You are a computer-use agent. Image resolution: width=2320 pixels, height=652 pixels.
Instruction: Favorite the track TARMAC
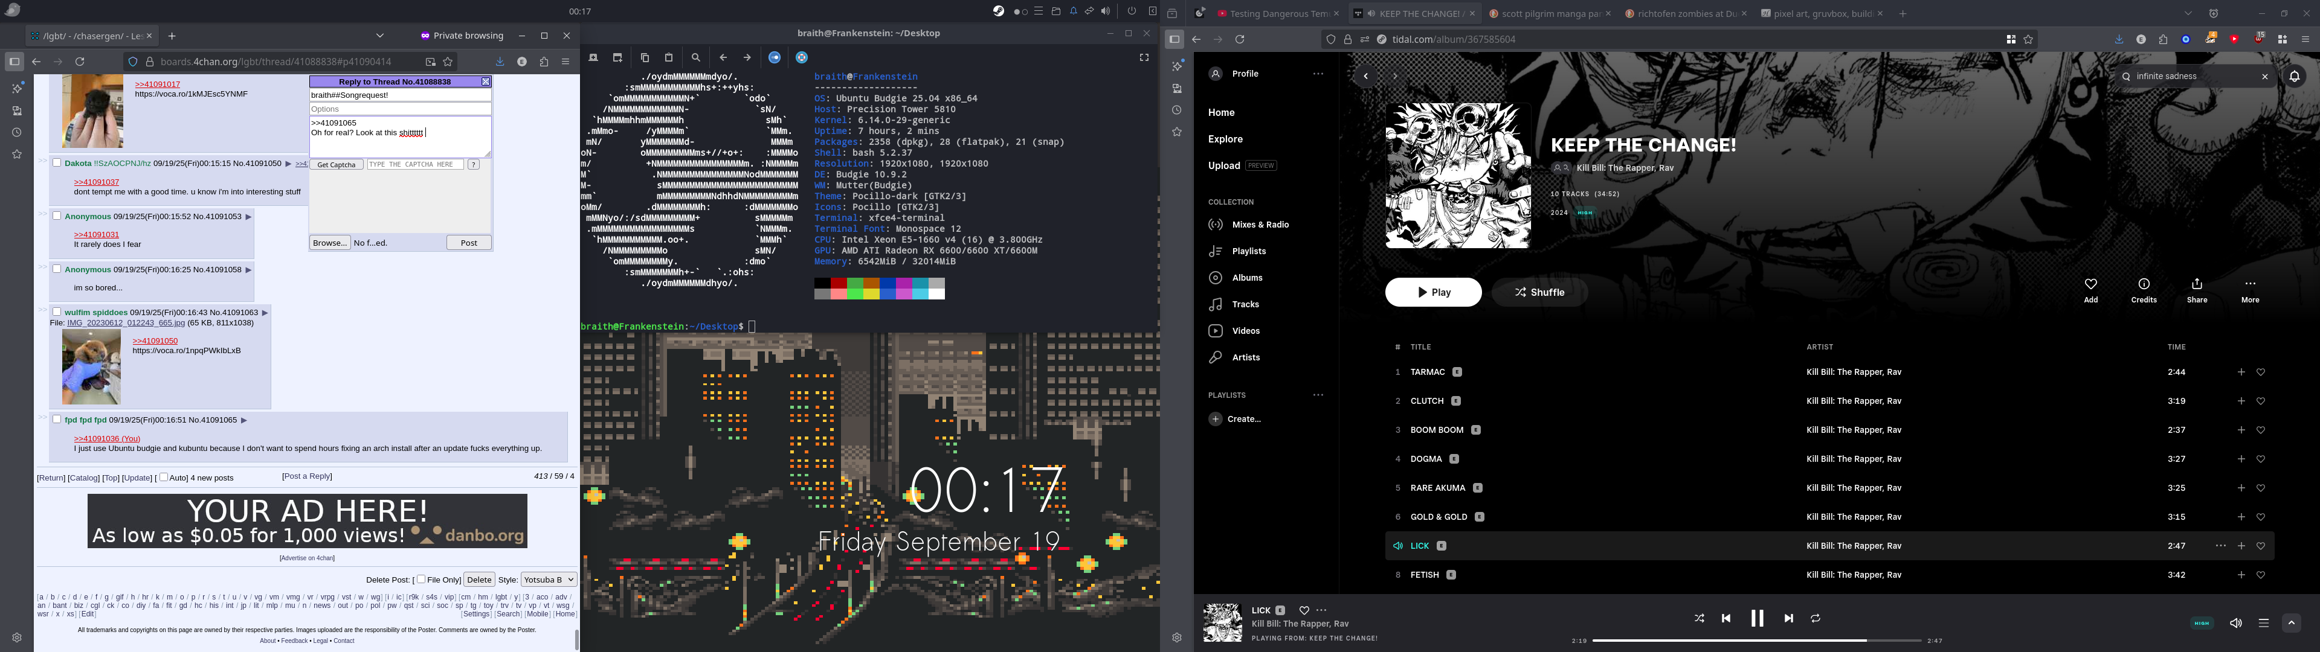2261,372
